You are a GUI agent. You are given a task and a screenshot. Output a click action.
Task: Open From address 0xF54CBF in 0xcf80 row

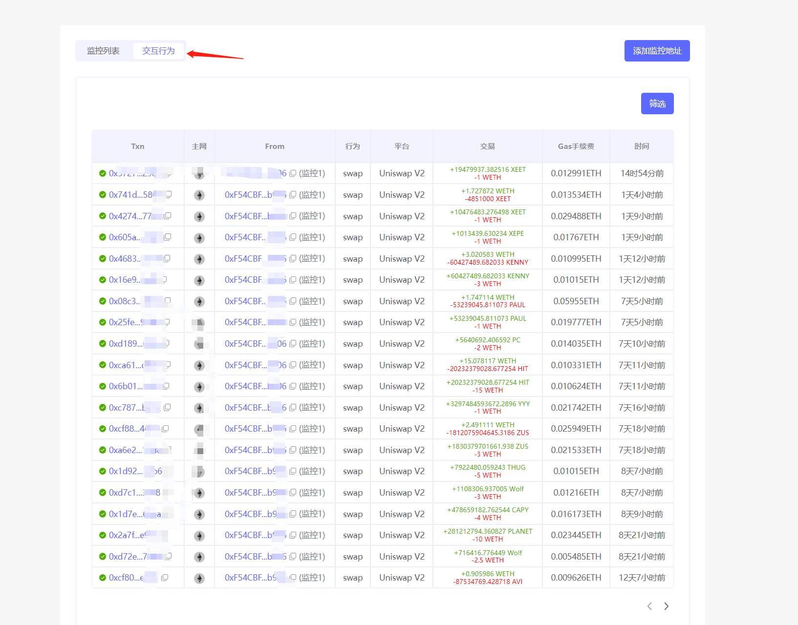pos(256,577)
